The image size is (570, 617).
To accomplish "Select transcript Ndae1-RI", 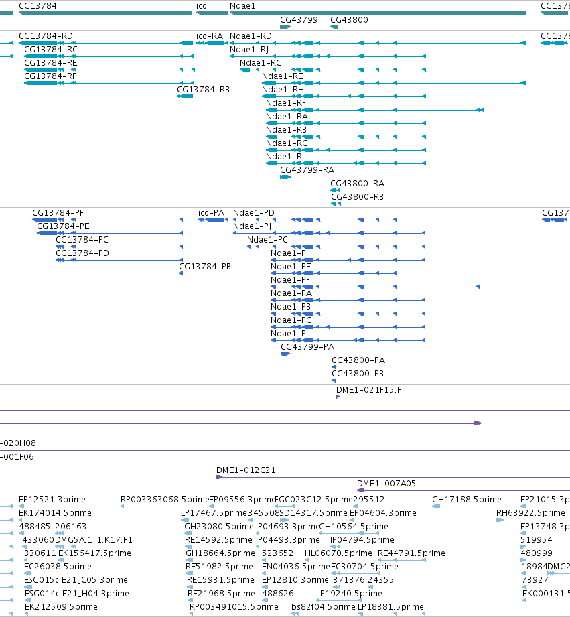I will (285, 157).
